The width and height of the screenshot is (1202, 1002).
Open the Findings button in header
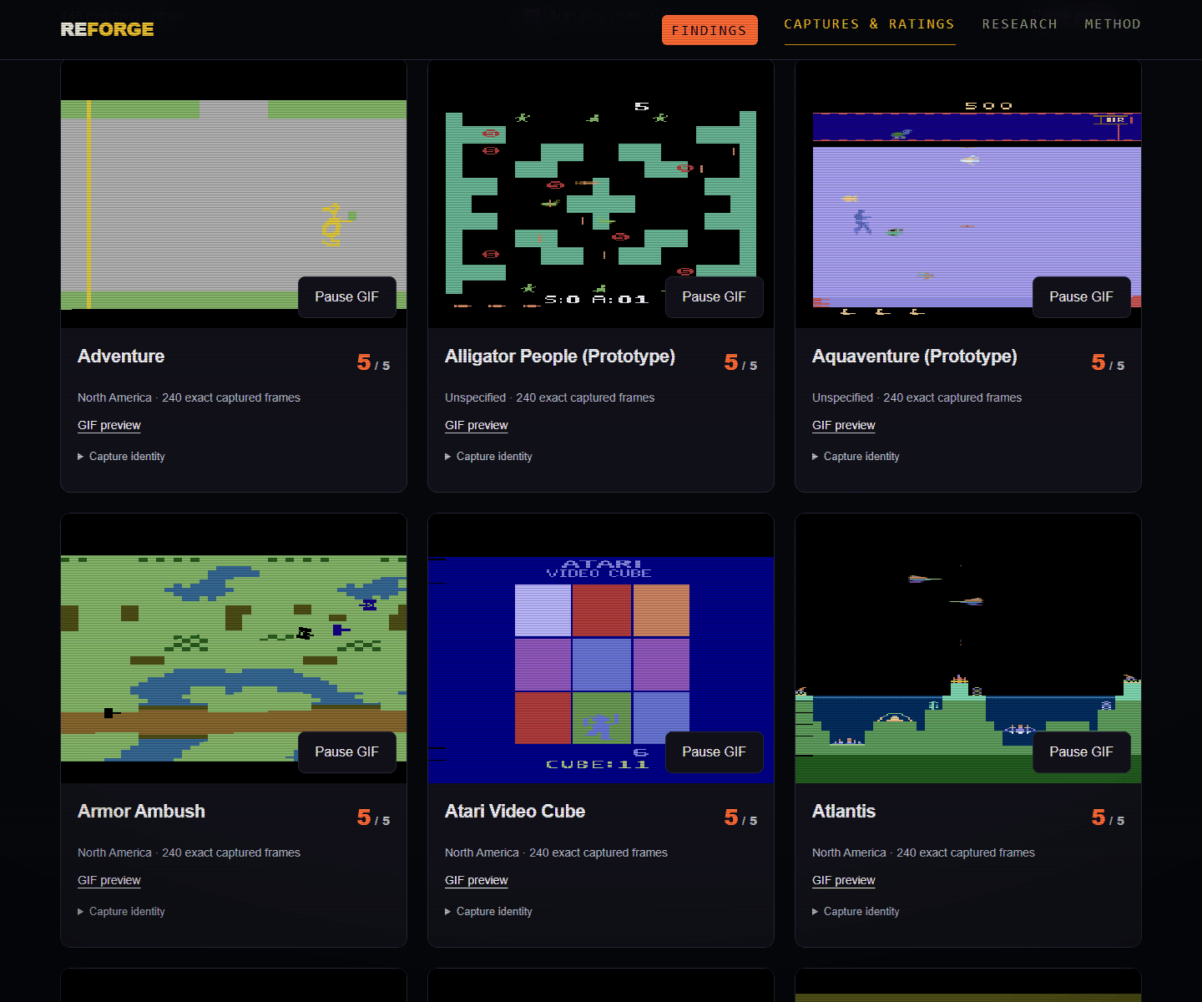[x=710, y=30]
